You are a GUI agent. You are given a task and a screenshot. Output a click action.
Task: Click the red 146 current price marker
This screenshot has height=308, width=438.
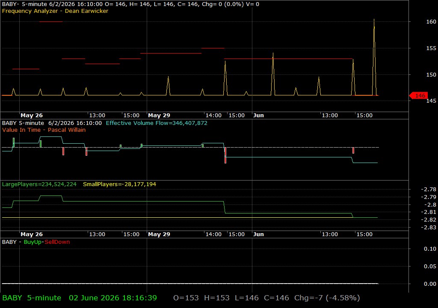[x=418, y=95]
